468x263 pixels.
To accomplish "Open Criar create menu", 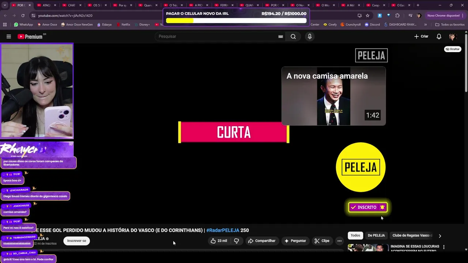I will point(421,37).
